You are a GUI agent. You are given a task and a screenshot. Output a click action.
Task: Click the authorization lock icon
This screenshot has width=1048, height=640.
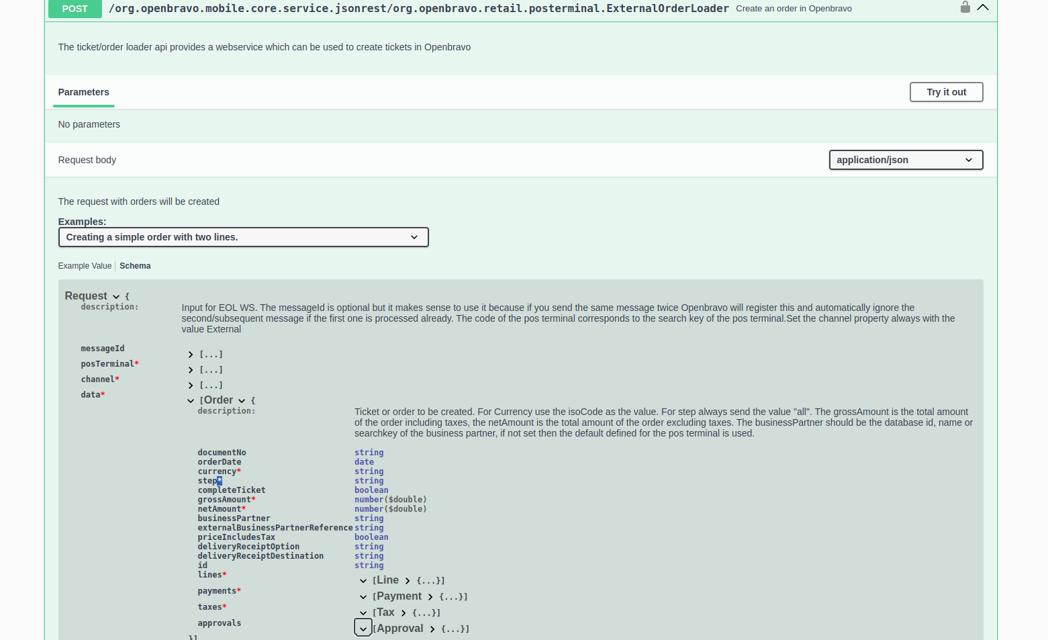[x=965, y=7]
